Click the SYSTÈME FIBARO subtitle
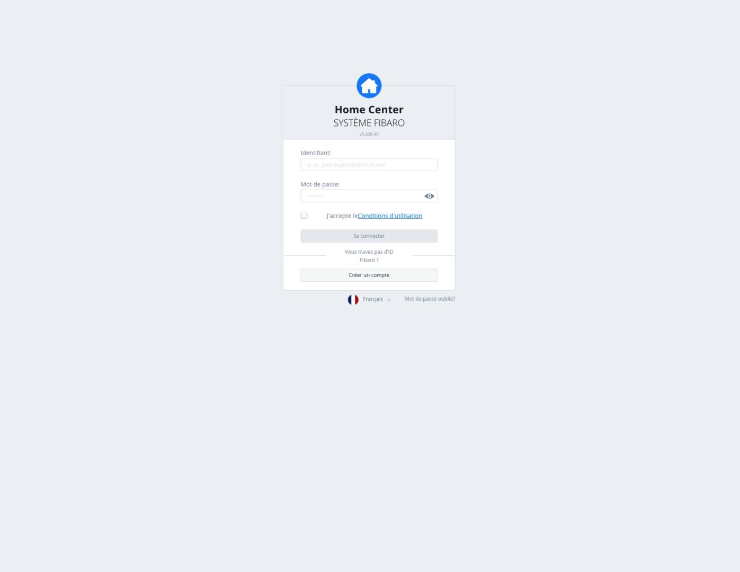This screenshot has height=572, width=740. click(369, 123)
